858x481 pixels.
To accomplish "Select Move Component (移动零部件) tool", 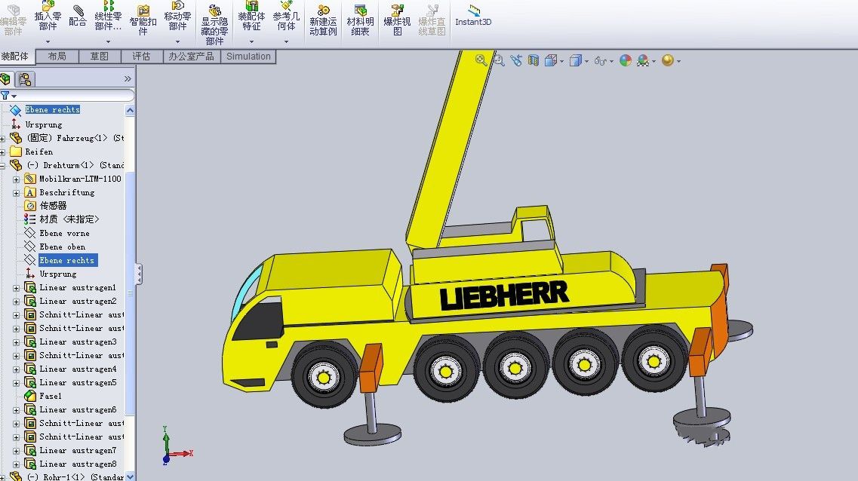I will point(177,17).
